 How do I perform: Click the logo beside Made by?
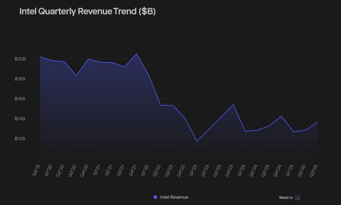tap(297, 197)
